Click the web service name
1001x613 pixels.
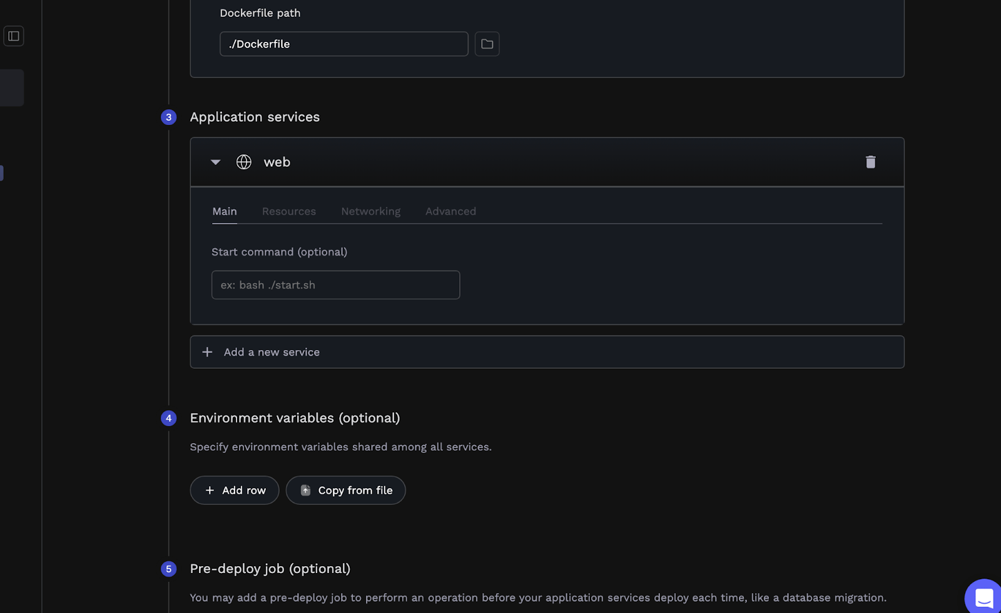pyautogui.click(x=277, y=162)
